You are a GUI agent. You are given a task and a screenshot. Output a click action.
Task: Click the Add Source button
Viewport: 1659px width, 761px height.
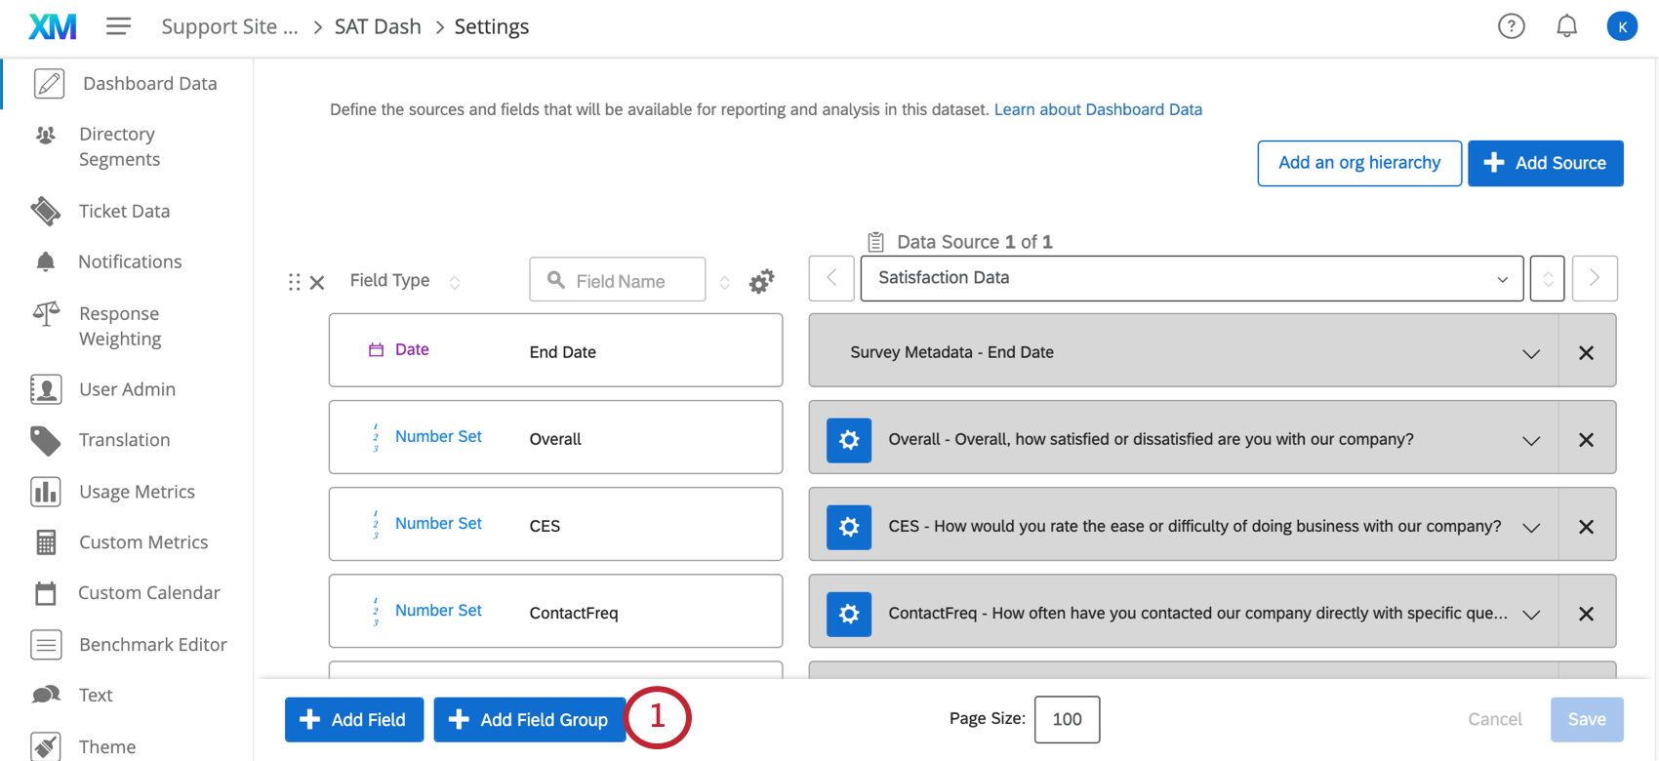point(1546,163)
